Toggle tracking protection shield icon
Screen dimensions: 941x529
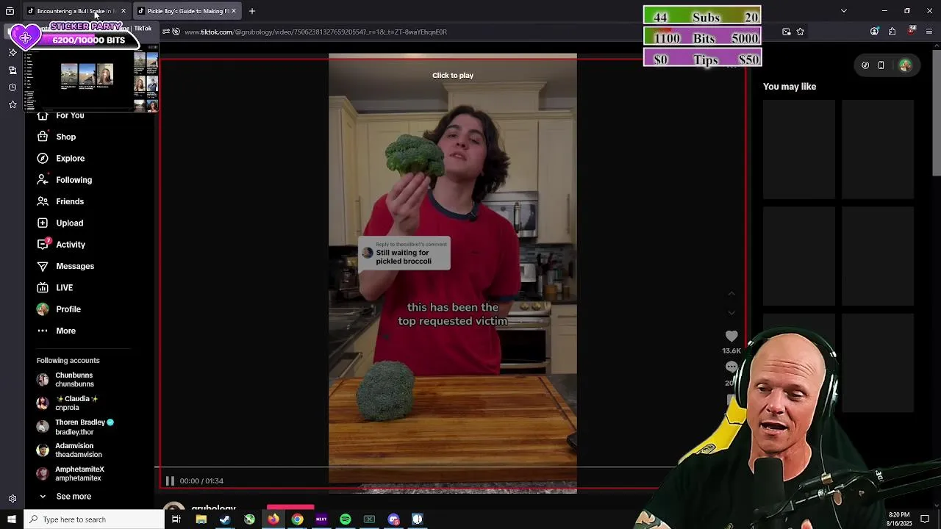(176, 32)
